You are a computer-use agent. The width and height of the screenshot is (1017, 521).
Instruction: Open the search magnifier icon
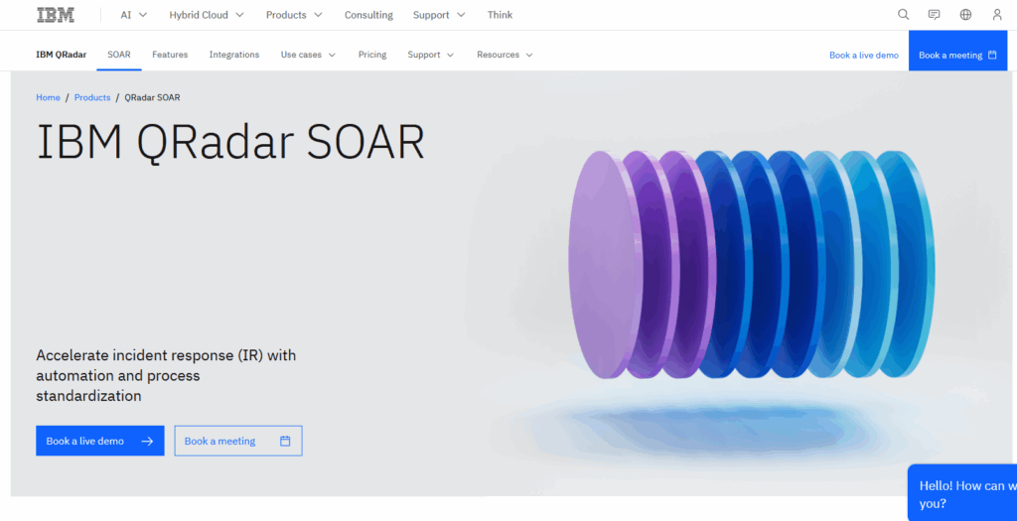click(903, 15)
